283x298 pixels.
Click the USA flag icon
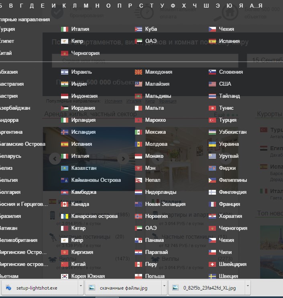(x=212, y=84)
